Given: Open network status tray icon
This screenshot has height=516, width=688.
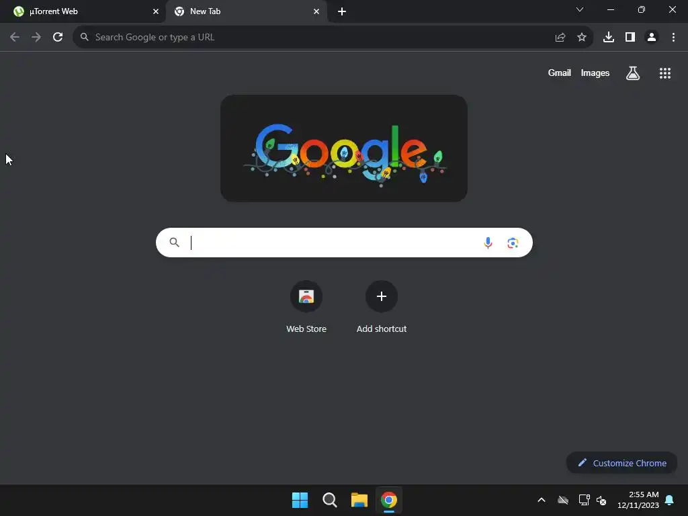Looking at the screenshot, I should click(584, 500).
